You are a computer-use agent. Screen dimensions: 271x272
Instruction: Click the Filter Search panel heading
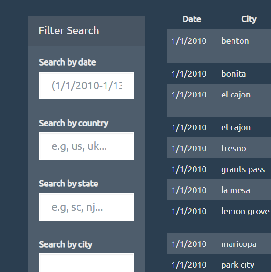coord(69,30)
